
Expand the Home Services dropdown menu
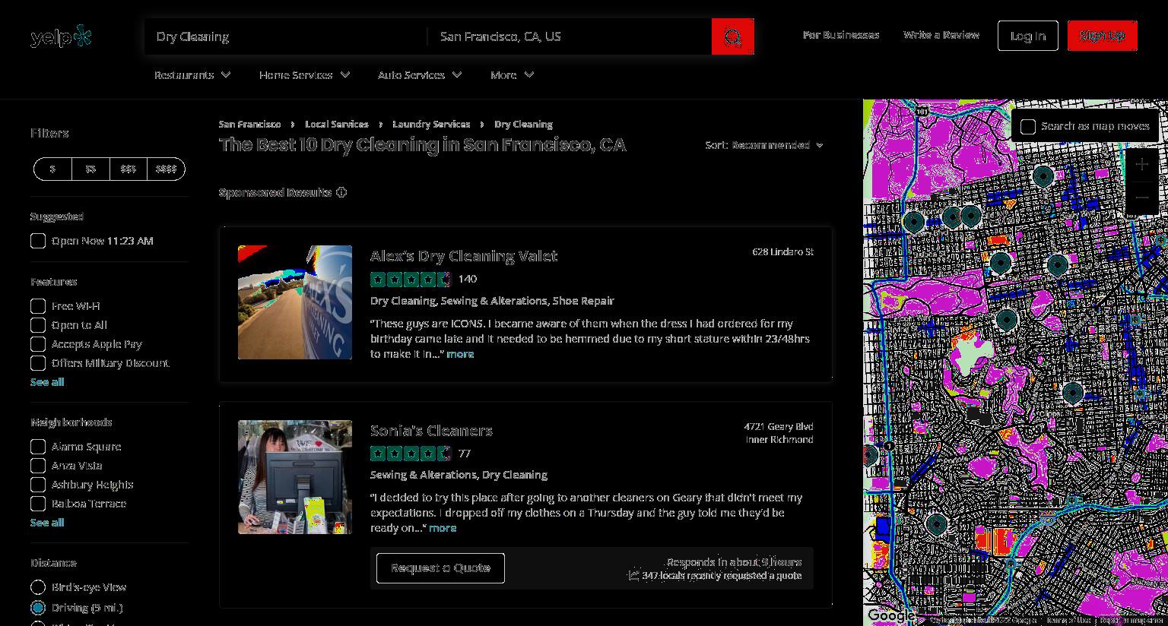[304, 74]
